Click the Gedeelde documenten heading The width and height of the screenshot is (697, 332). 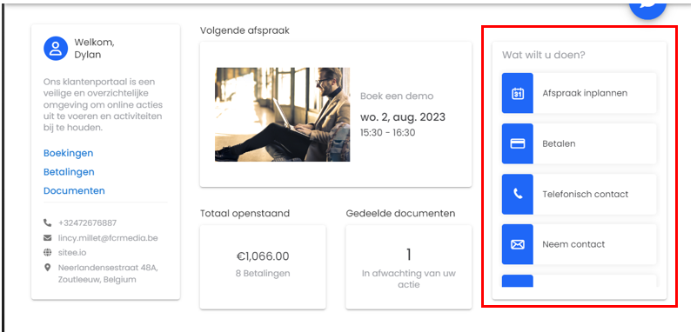pyautogui.click(x=400, y=214)
